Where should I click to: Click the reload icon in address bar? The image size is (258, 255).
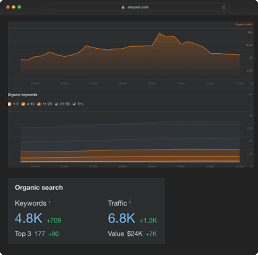tap(224, 7)
